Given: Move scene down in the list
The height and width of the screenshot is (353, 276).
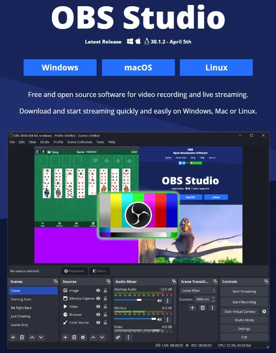Looking at the screenshot, I should [41, 337].
